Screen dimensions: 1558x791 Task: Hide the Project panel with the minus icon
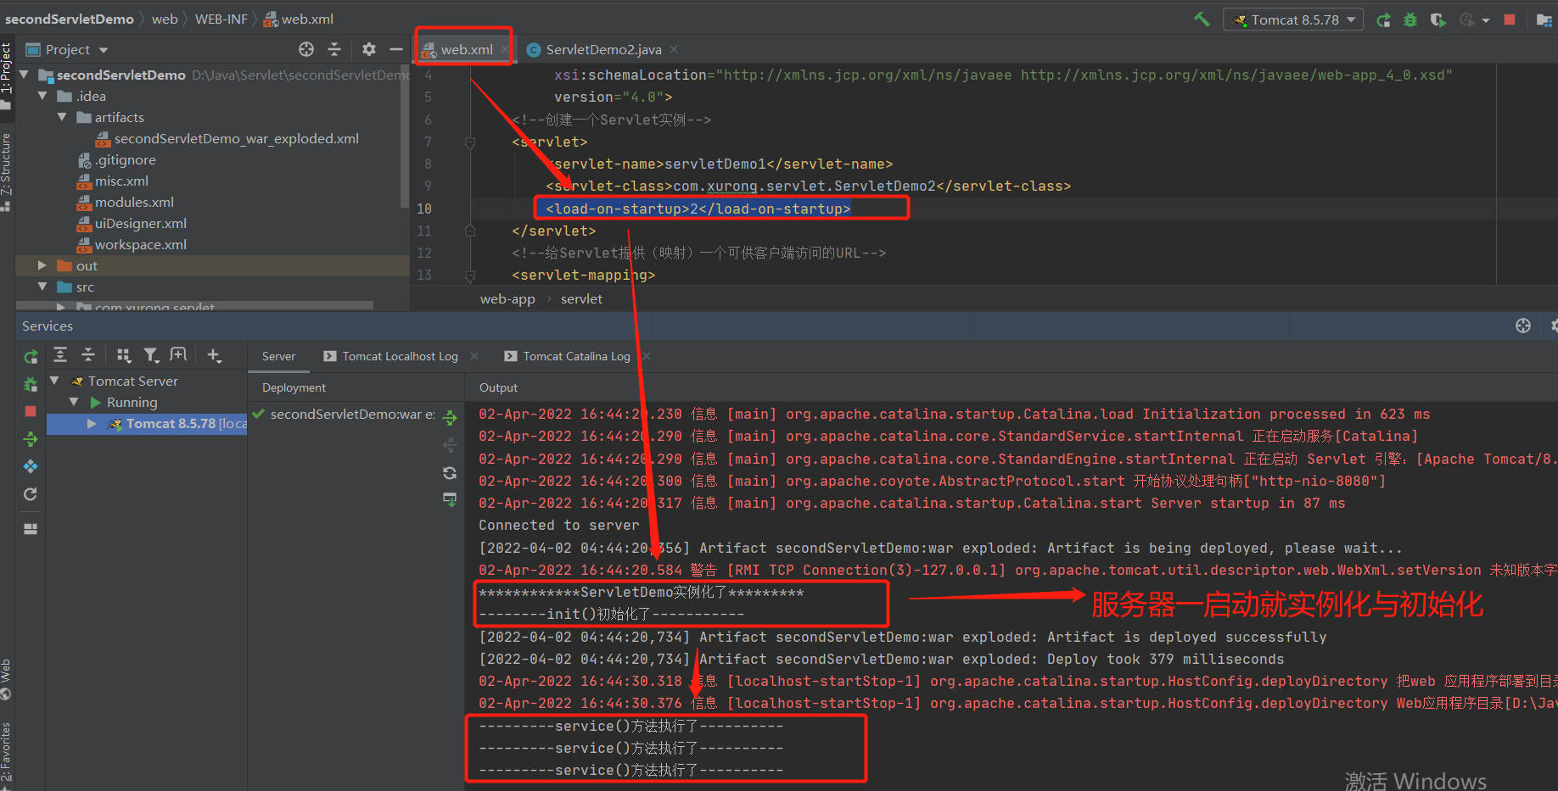pos(396,49)
